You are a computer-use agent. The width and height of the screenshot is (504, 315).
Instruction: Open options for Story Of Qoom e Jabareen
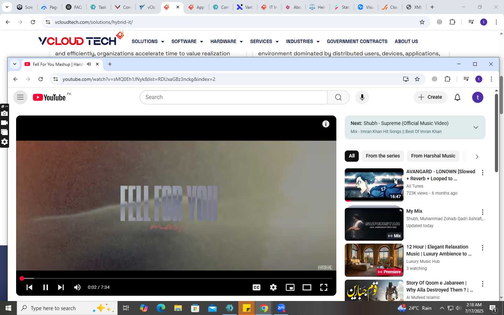click(x=483, y=284)
